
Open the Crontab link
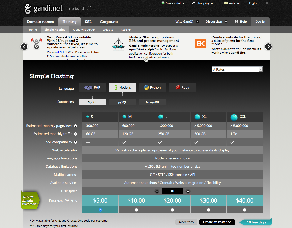tap(166, 183)
